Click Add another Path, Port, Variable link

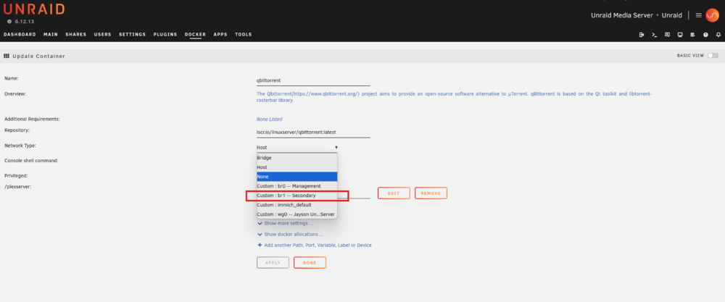pos(318,246)
